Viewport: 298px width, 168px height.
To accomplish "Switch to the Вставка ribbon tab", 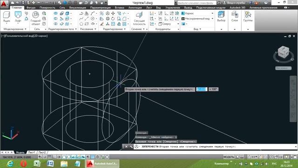I will pyautogui.click(x=119, y=7).
